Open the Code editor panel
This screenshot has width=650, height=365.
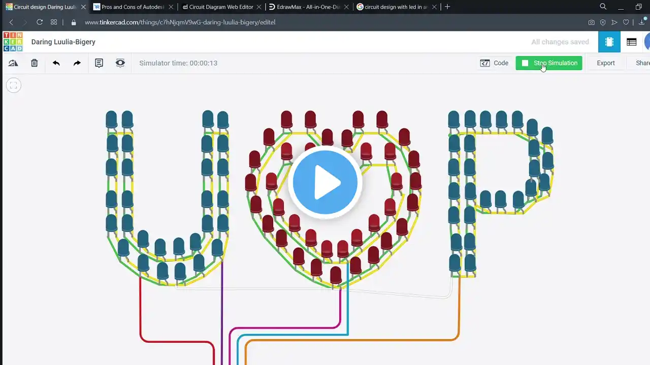(494, 63)
